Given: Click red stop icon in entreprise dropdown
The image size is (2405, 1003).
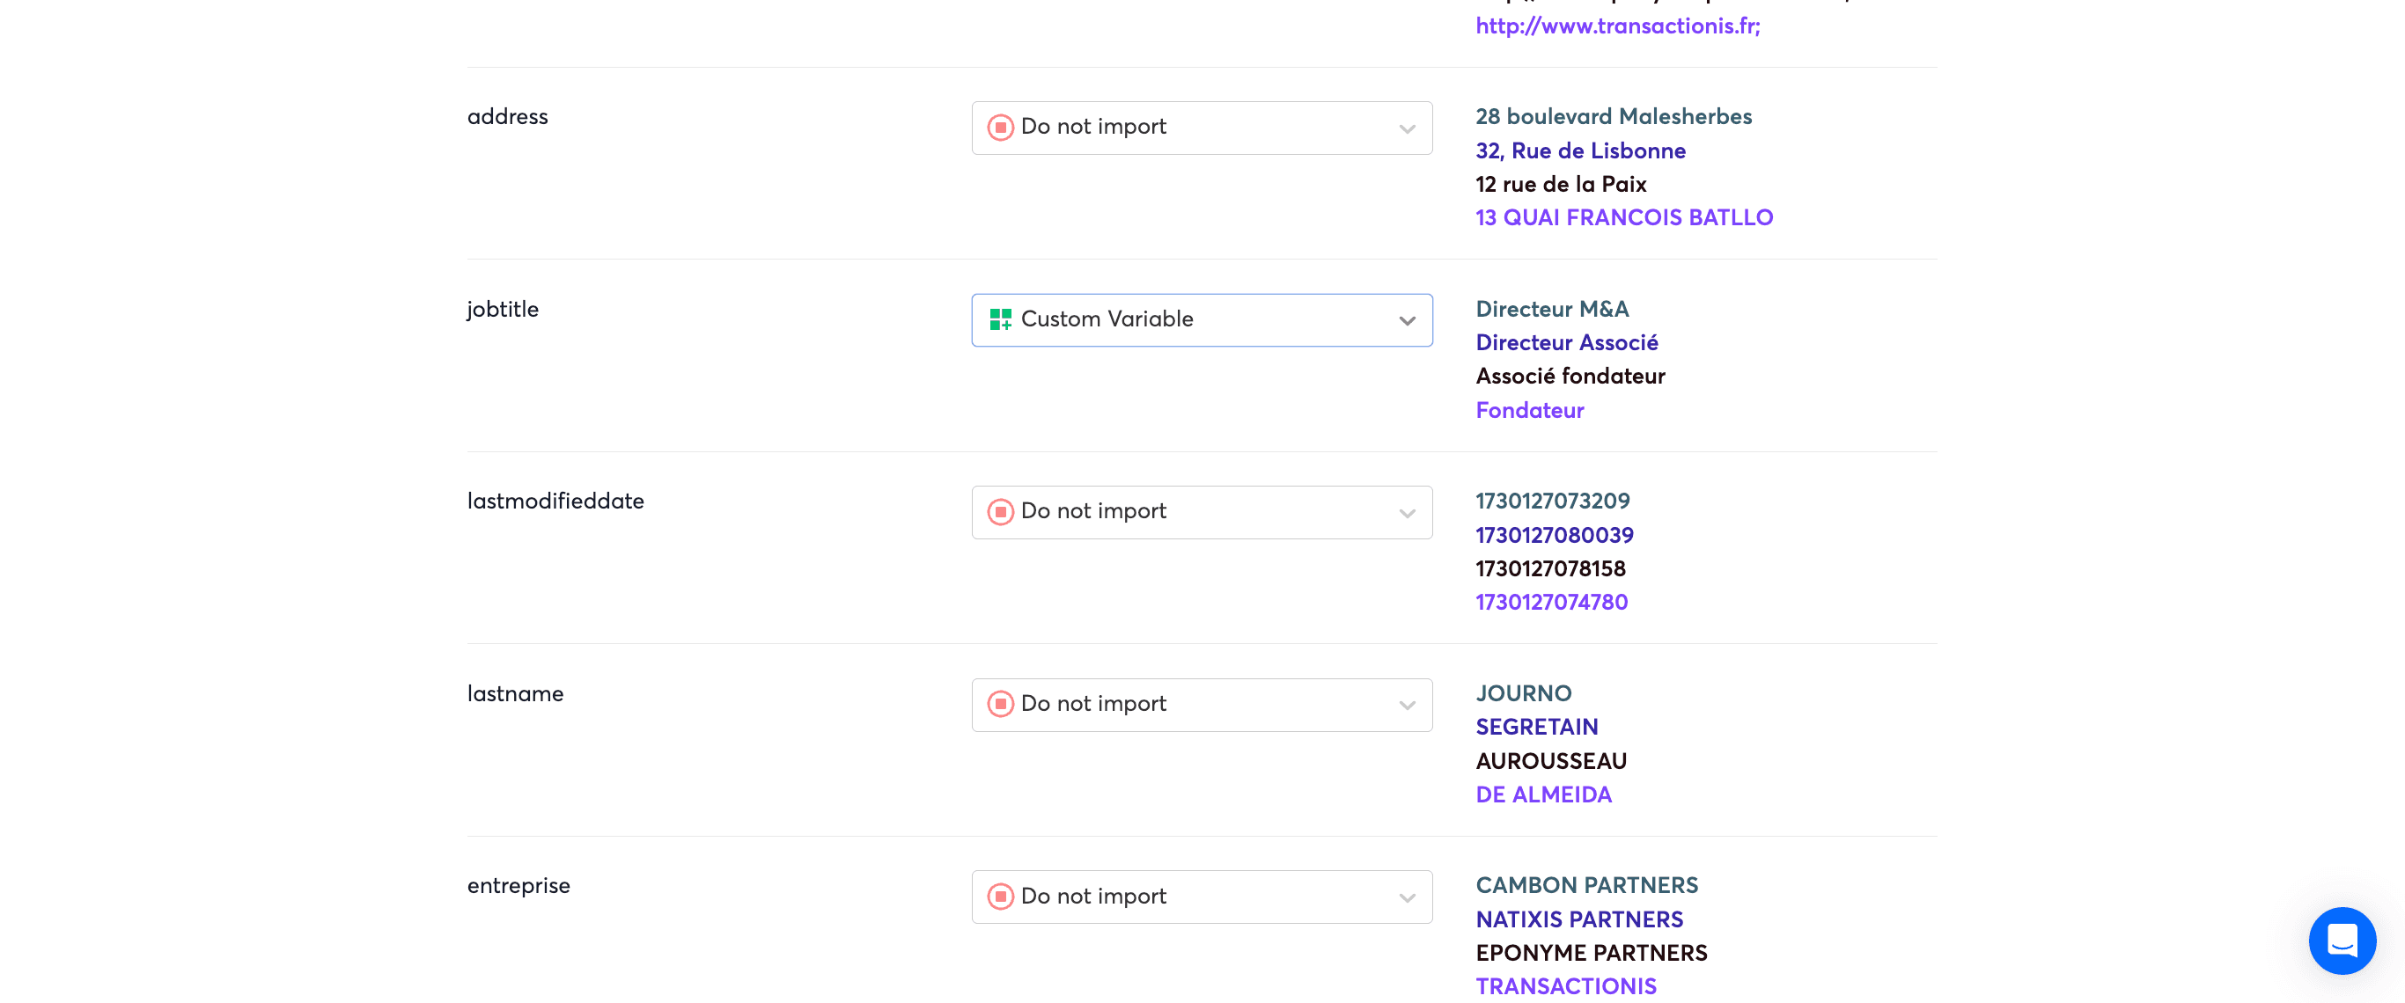Looking at the screenshot, I should point(1000,897).
